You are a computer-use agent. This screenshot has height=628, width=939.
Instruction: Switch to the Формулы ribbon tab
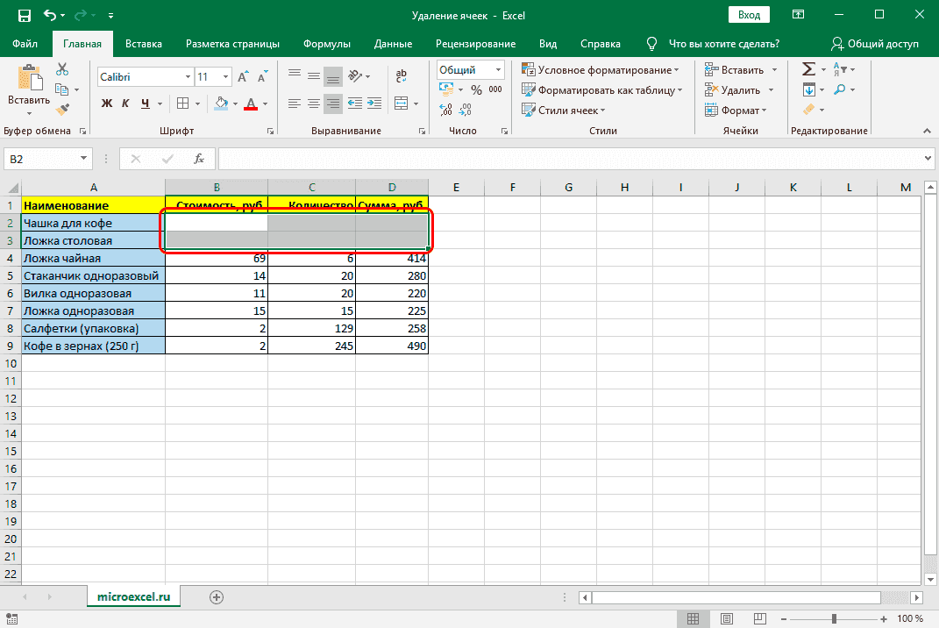[326, 44]
